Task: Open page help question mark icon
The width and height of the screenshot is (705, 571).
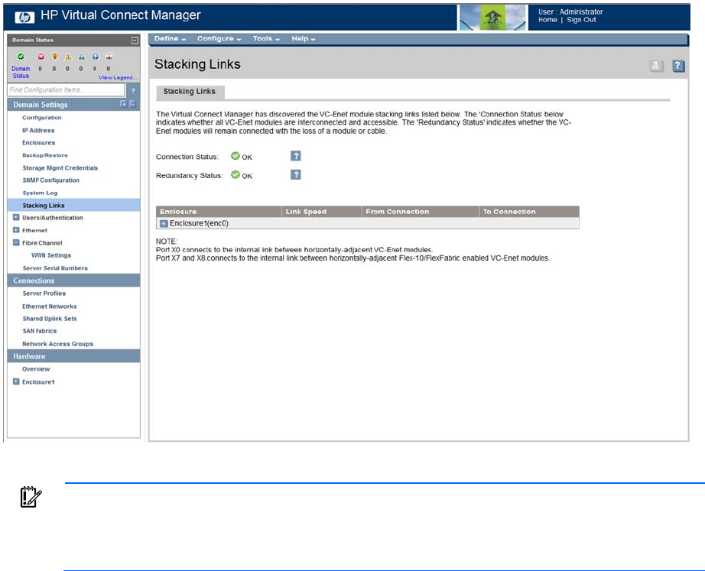Action: [678, 66]
